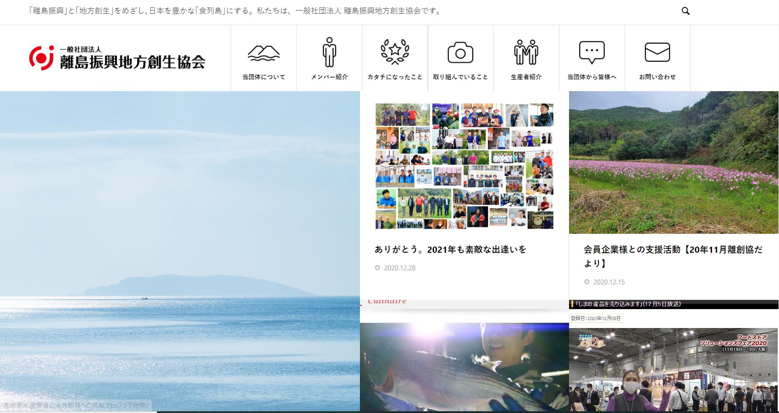Click the two-people producers icon
The width and height of the screenshot is (779, 413).
click(x=526, y=52)
